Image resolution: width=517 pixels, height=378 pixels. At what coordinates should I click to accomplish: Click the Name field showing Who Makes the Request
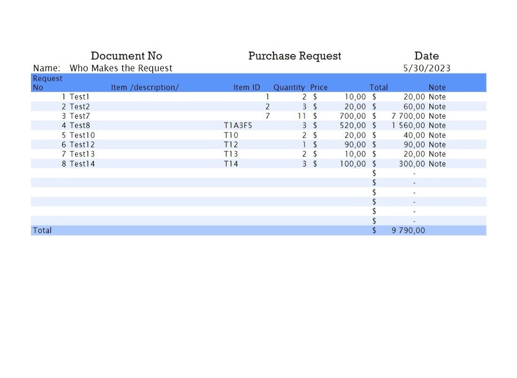coord(121,68)
